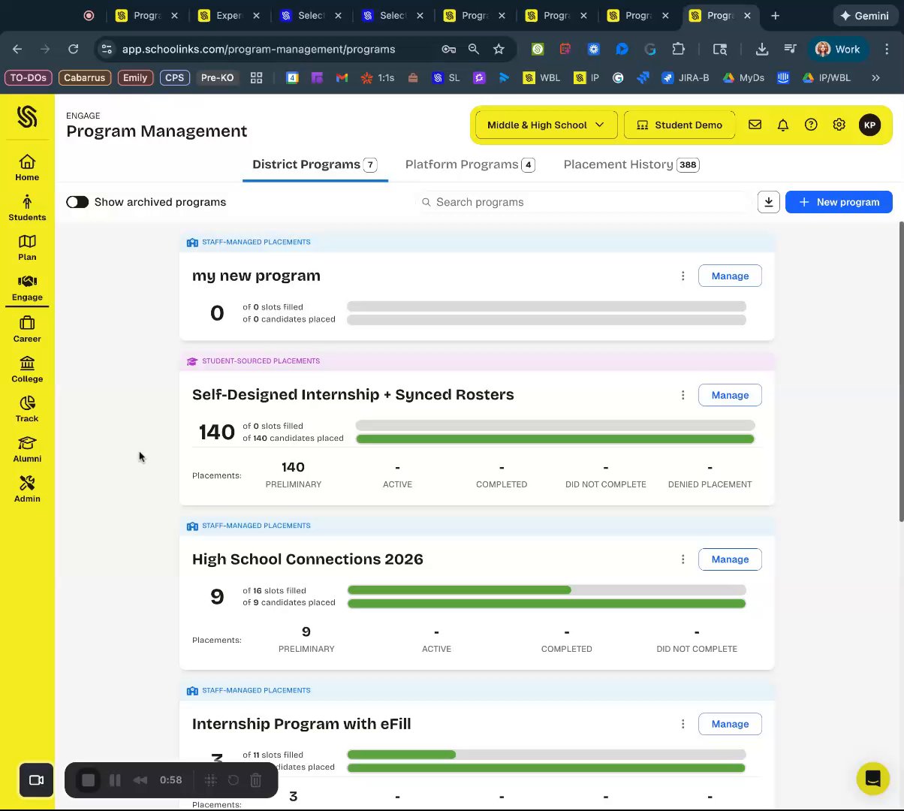This screenshot has width=904, height=811.
Task: Select the Engage sidebar icon
Action: (27, 288)
